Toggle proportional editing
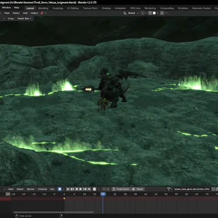 tap(162, 13)
